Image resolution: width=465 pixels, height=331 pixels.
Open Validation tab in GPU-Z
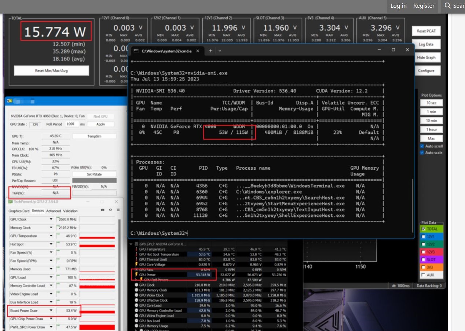(x=70, y=211)
